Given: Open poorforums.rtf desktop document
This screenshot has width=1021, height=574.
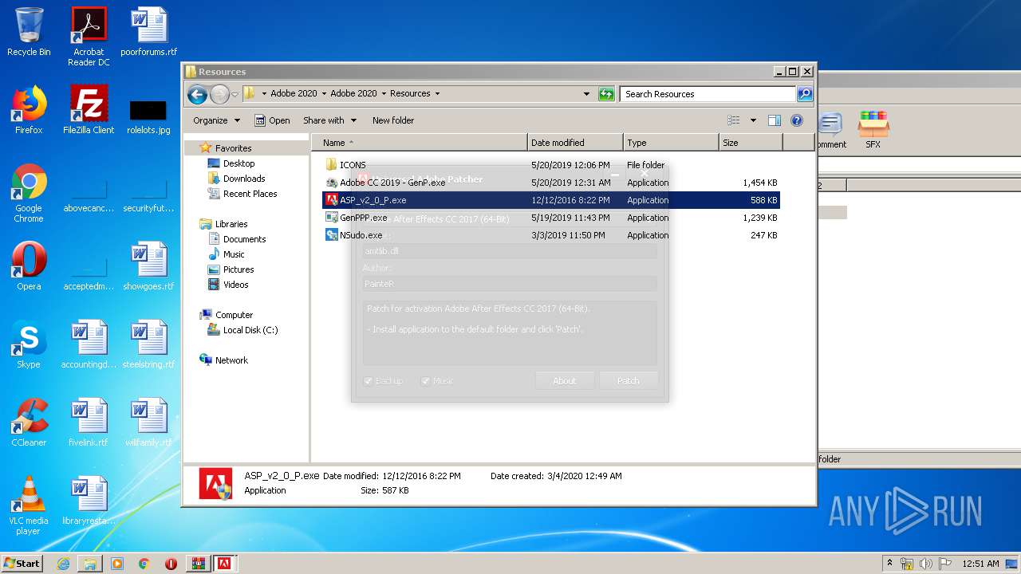Looking at the screenshot, I should [148, 32].
